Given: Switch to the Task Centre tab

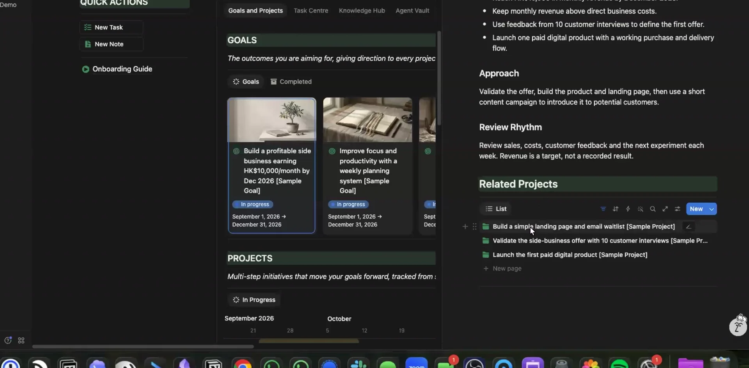Looking at the screenshot, I should point(311,11).
